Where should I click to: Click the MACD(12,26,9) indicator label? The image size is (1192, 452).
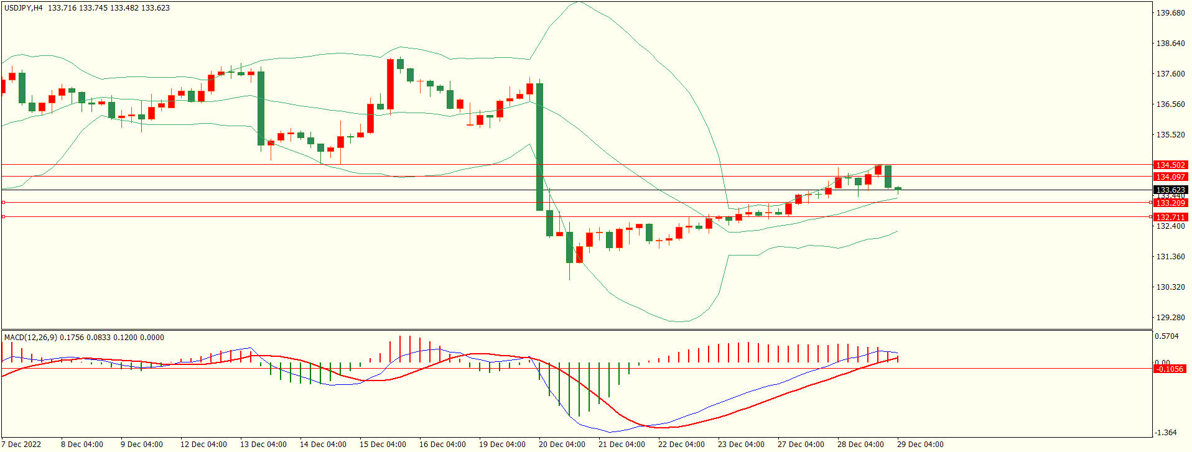30,338
